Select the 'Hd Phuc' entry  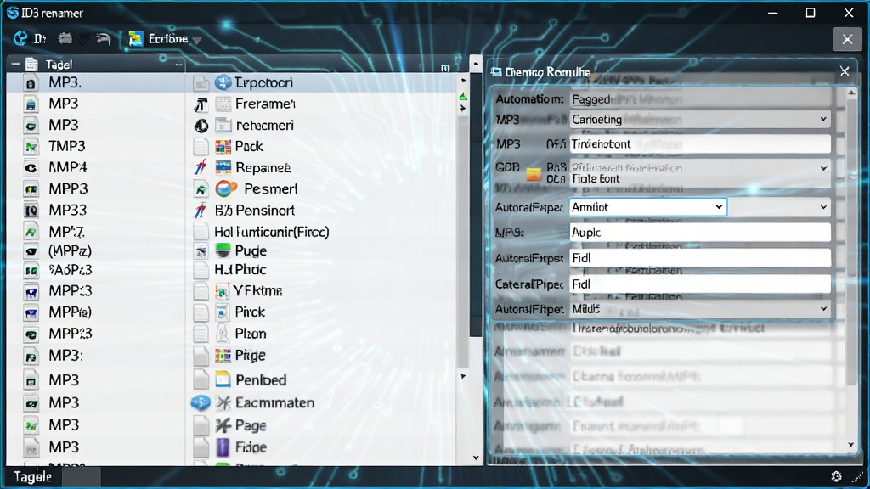[240, 270]
